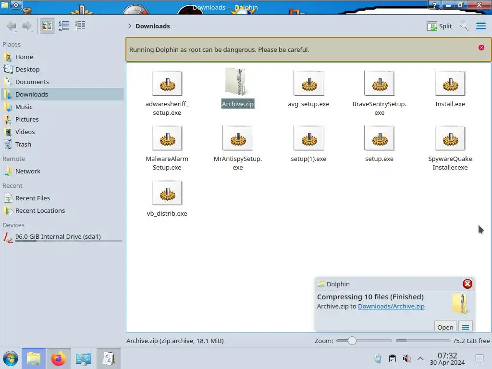Click the Split view button
This screenshot has width=492, height=369.
[x=439, y=26]
